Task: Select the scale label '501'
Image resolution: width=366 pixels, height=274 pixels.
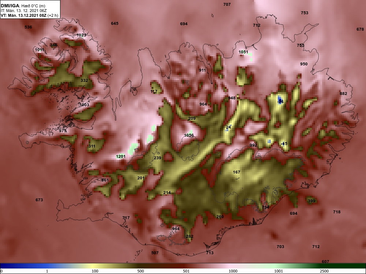Action: pyautogui.click(x=186, y=271)
